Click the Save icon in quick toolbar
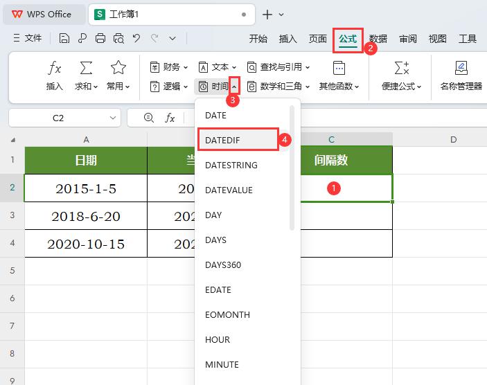 (64, 39)
